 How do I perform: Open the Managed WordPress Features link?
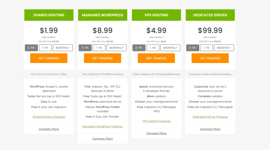[x=103, y=127]
